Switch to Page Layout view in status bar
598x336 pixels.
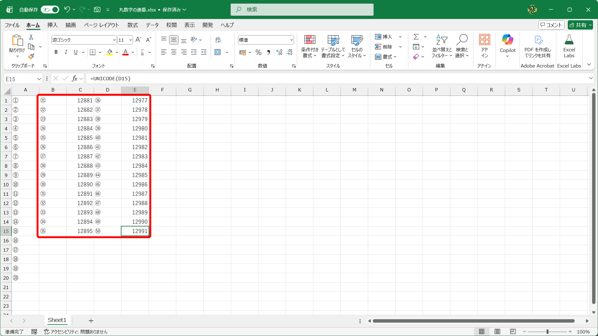coord(497,332)
